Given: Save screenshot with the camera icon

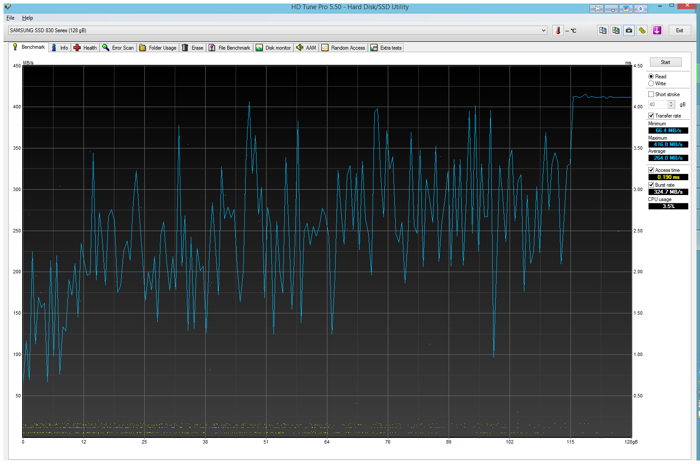Looking at the screenshot, I should coord(629,30).
